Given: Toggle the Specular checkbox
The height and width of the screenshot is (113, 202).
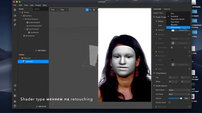Looking at the screenshot, I should [189, 34].
